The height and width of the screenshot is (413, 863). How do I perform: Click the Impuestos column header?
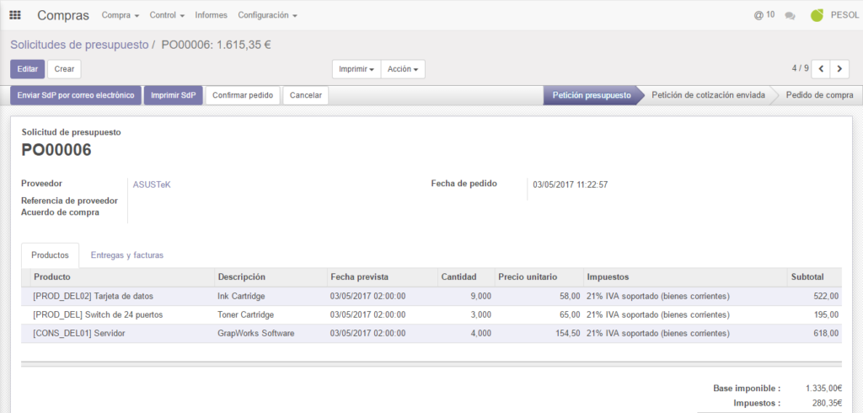click(685, 277)
